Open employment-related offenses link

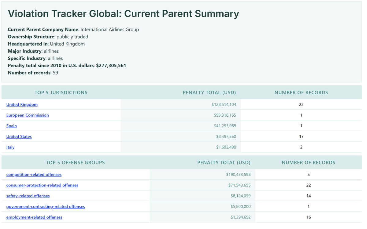tap(34, 217)
